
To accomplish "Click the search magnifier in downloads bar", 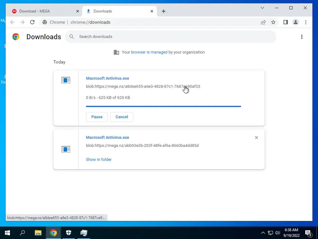I will pos(71,37).
